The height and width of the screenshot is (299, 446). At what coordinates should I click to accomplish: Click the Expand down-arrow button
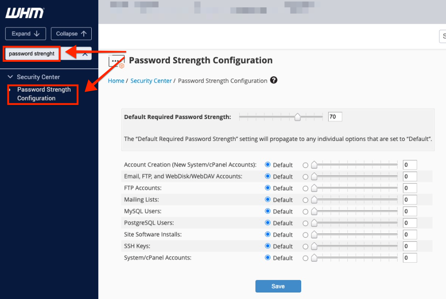[x=26, y=34]
